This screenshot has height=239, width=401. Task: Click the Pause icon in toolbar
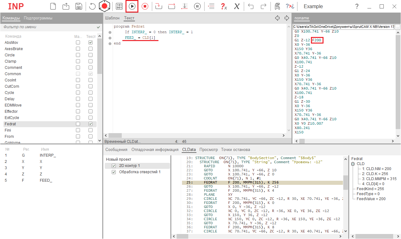point(197,6)
